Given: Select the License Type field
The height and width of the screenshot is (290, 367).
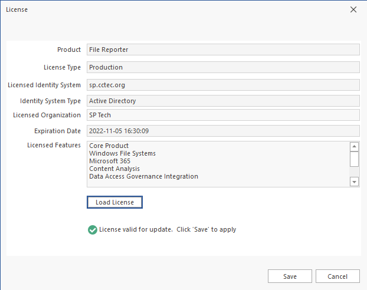Looking at the screenshot, I should pyautogui.click(x=223, y=67).
